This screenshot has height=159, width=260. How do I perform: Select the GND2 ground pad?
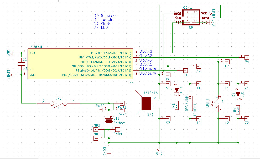[x=96, y=129]
